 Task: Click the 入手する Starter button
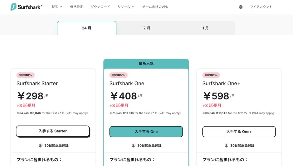tap(53, 131)
